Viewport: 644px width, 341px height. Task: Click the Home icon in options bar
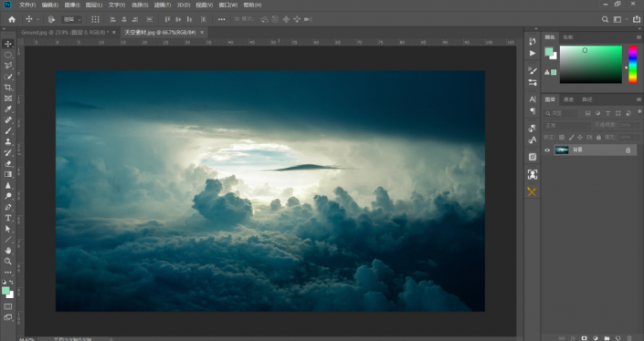pos(12,19)
